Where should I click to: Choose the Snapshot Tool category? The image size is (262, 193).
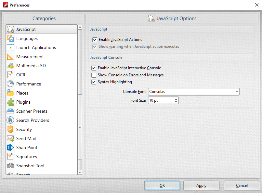coord(42,166)
